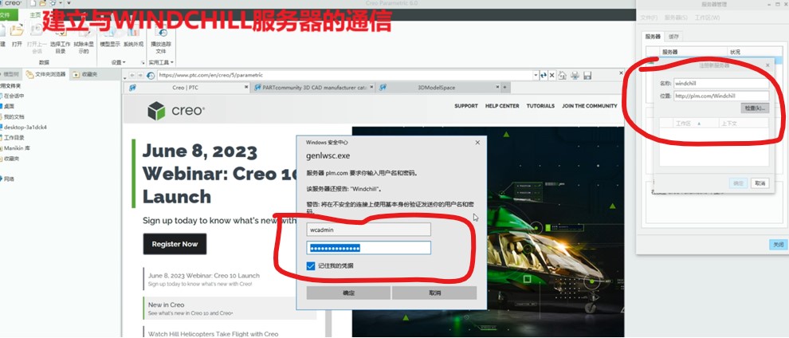Click 取消 in the Windows security dialog

pos(434,293)
